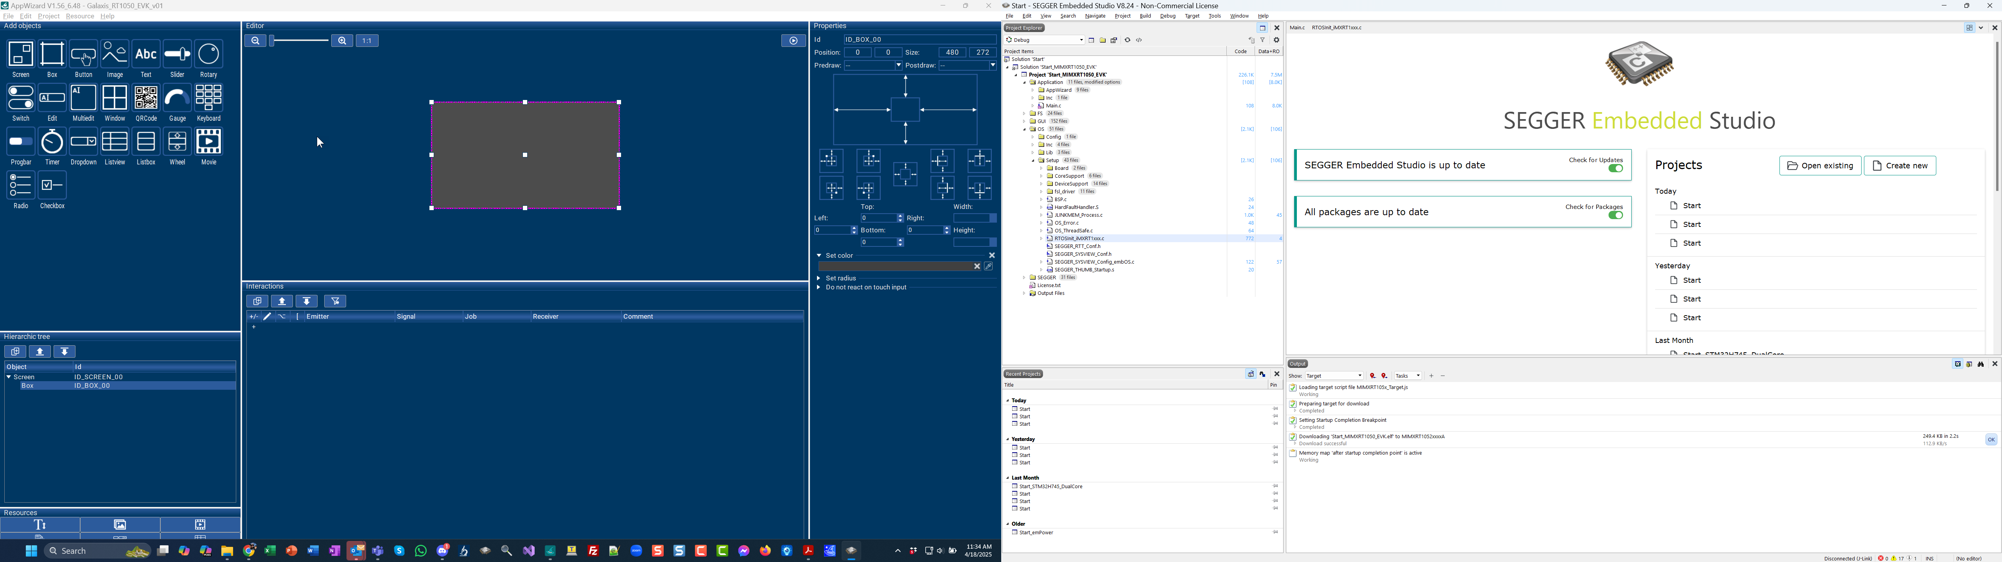Click the dashboard vertical scrollbar in Embedded Studio
The image size is (2002, 562).
pos(1997,116)
